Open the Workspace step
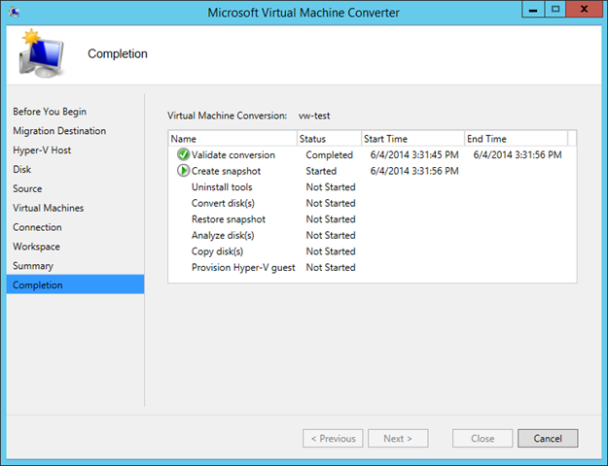Image resolution: width=608 pixels, height=466 pixels. click(36, 247)
